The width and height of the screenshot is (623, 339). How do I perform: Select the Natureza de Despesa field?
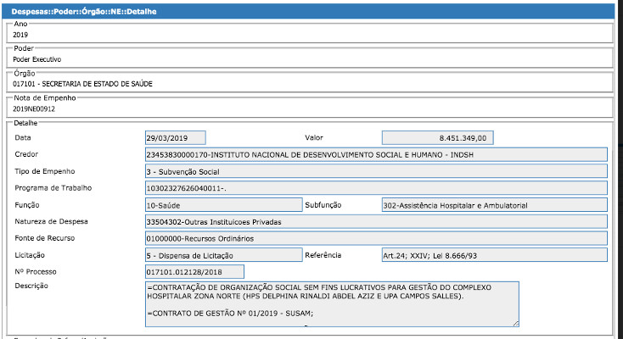tap(376, 222)
